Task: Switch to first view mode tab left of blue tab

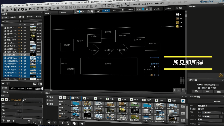Action: point(99,11)
